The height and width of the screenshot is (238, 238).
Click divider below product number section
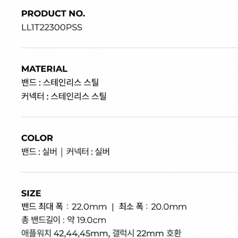pyautogui.click(x=130, y=48)
